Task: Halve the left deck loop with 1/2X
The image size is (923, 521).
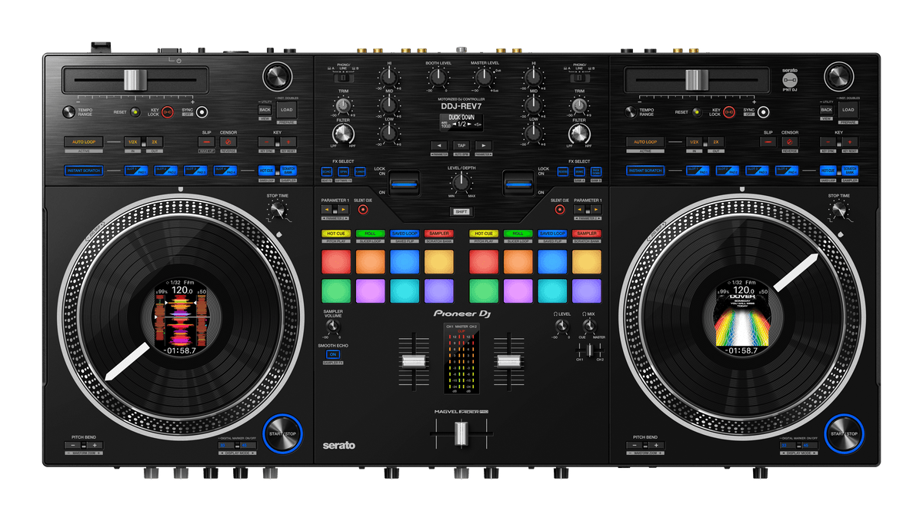Action: pyautogui.click(x=133, y=142)
